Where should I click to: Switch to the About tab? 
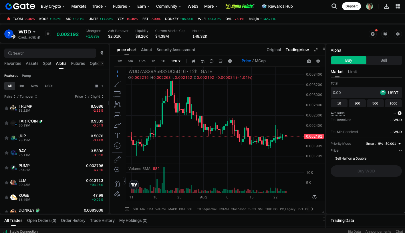146,50
